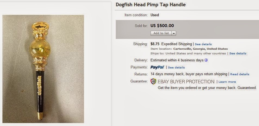Click the Expedited Shipping text
The image size is (259, 126).
(177, 44)
